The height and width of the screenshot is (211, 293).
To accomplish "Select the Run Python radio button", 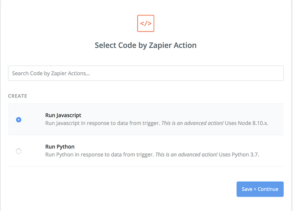I will point(19,151).
